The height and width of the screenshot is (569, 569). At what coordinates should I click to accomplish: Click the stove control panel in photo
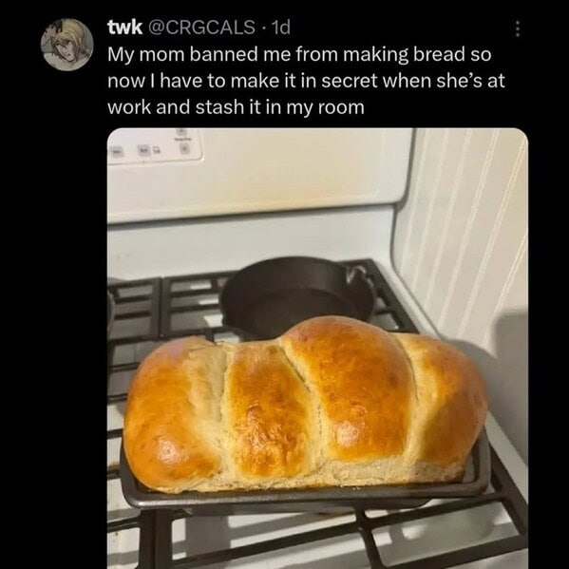click(154, 146)
